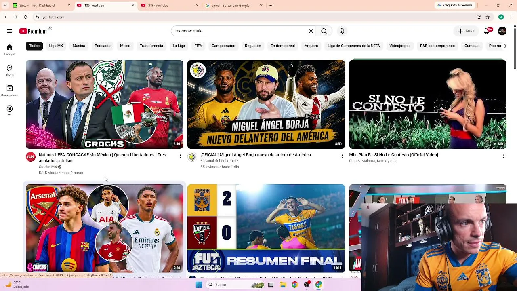The image size is (517, 291).
Task: Filter videos by Música
Action: pyautogui.click(x=79, y=46)
